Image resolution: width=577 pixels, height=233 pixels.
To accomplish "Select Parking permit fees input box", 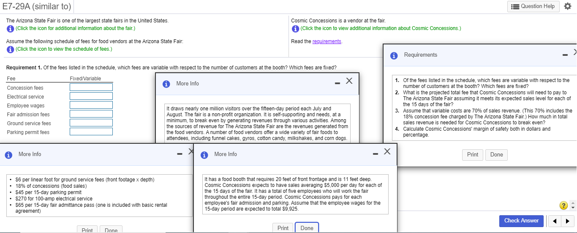I will coord(91,132).
